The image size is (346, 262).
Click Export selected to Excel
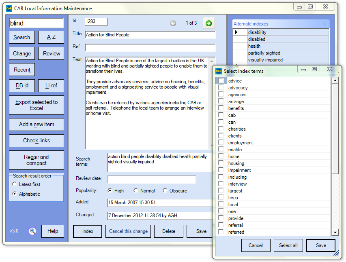pyautogui.click(x=37, y=105)
